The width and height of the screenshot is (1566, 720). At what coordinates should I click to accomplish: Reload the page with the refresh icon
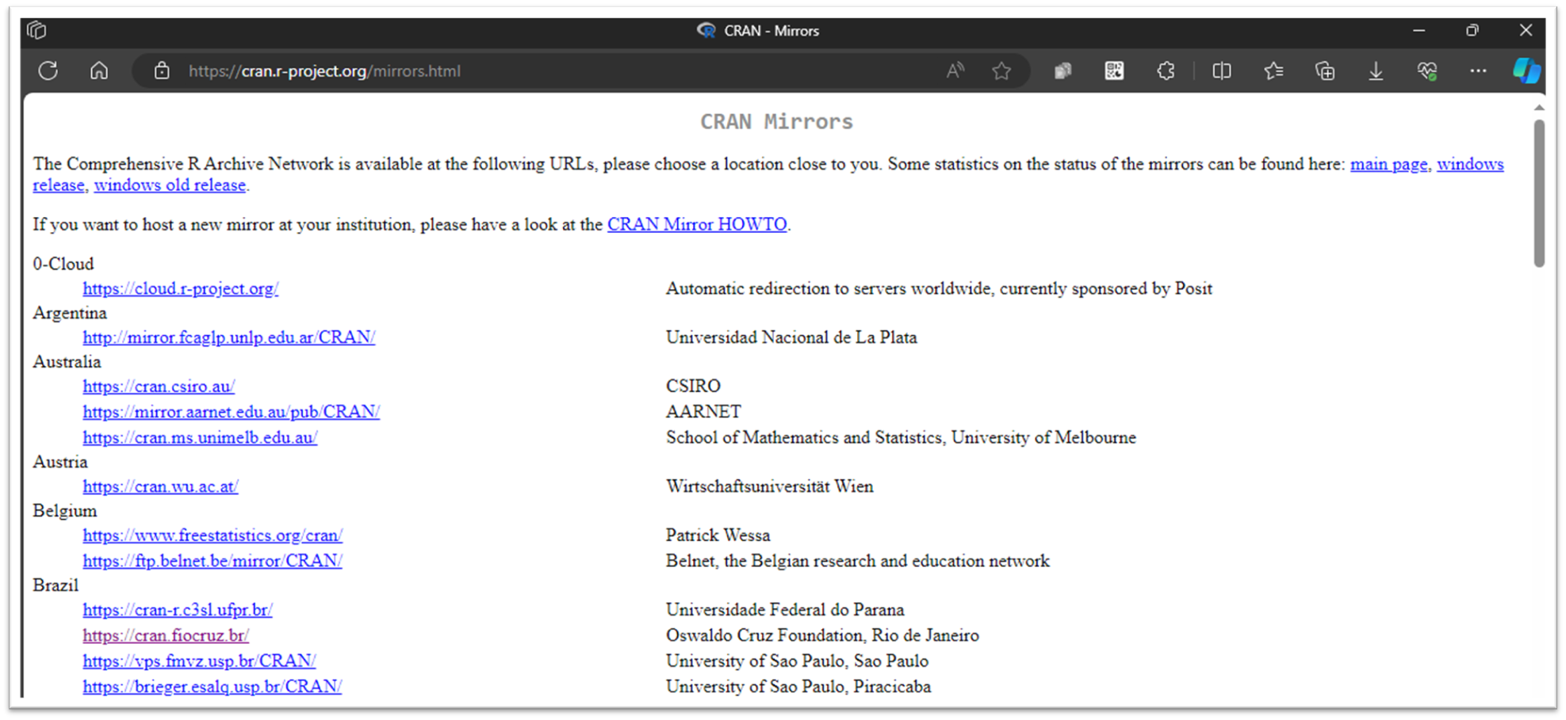[48, 70]
